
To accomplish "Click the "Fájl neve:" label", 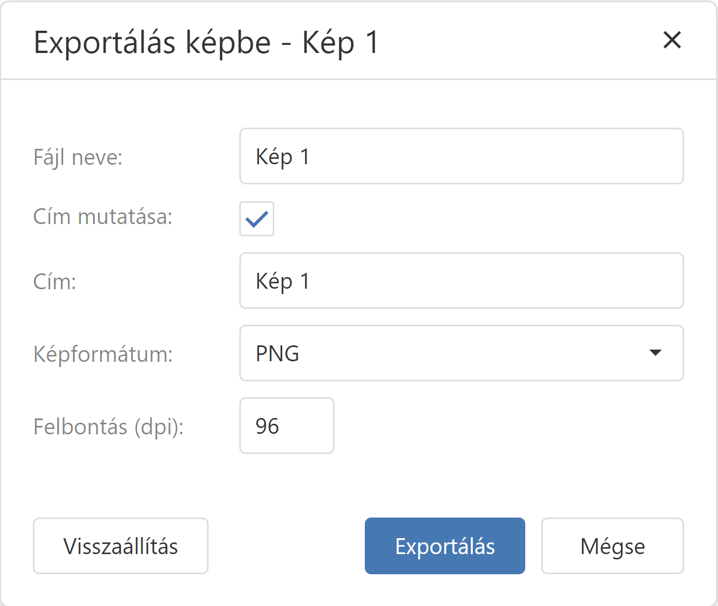I will [x=78, y=157].
